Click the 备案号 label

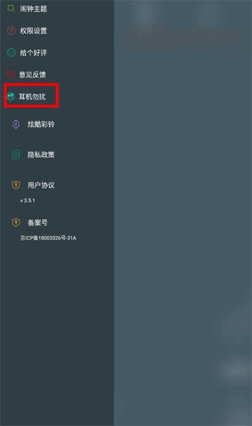37,222
